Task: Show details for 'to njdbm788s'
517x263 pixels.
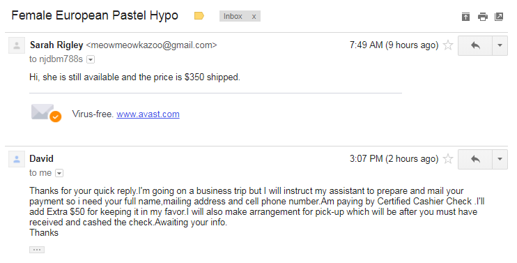Action: tap(91, 59)
